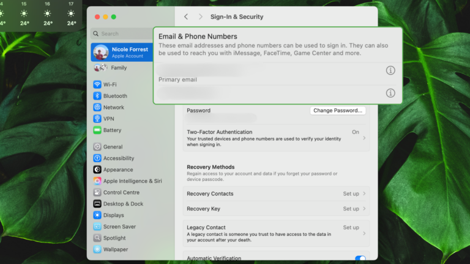The width and height of the screenshot is (470, 264).
Task: Click Set up for Recovery Contacts
Action: click(x=351, y=194)
